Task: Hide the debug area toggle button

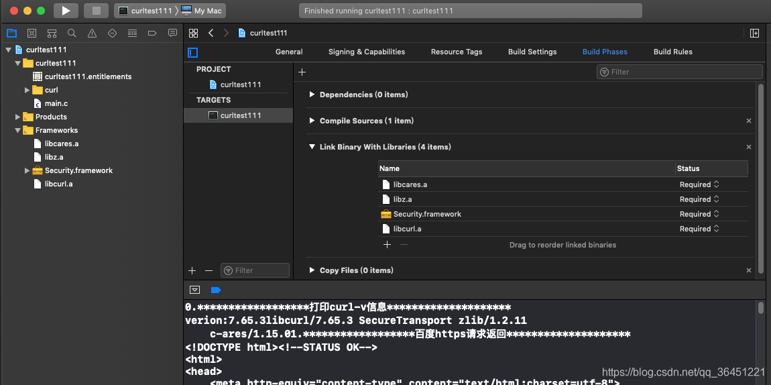Action: click(195, 290)
